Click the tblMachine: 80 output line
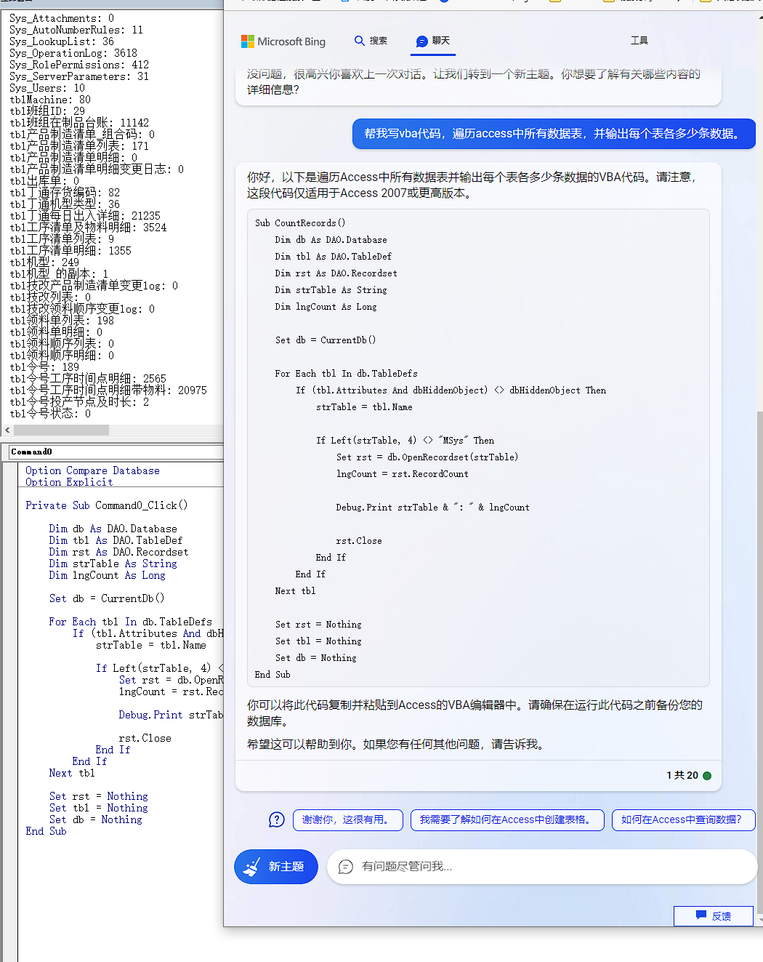The width and height of the screenshot is (763, 962). pos(50,100)
